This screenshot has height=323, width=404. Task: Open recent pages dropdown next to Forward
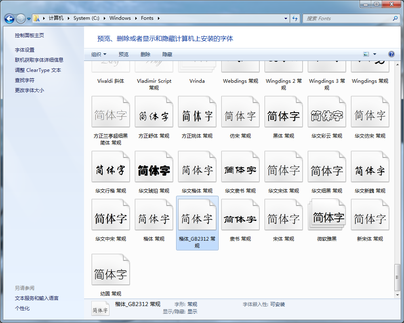pyautogui.click(x=29, y=19)
